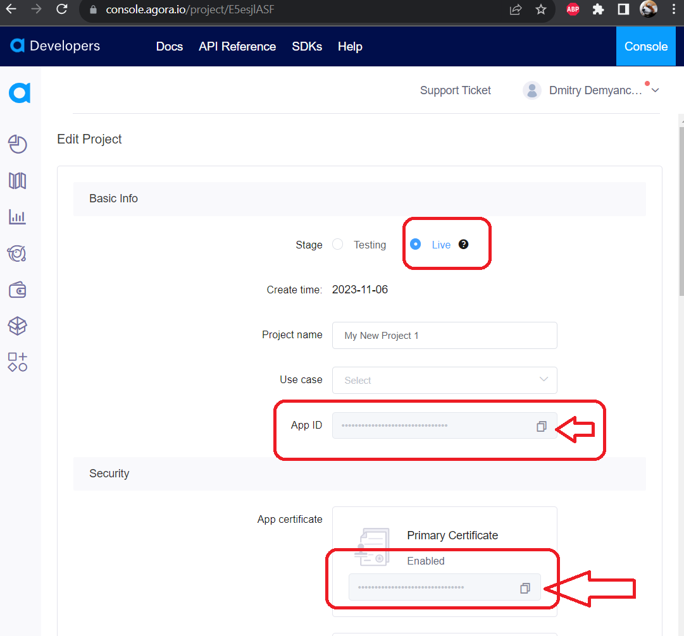Go to the Console button

click(645, 46)
